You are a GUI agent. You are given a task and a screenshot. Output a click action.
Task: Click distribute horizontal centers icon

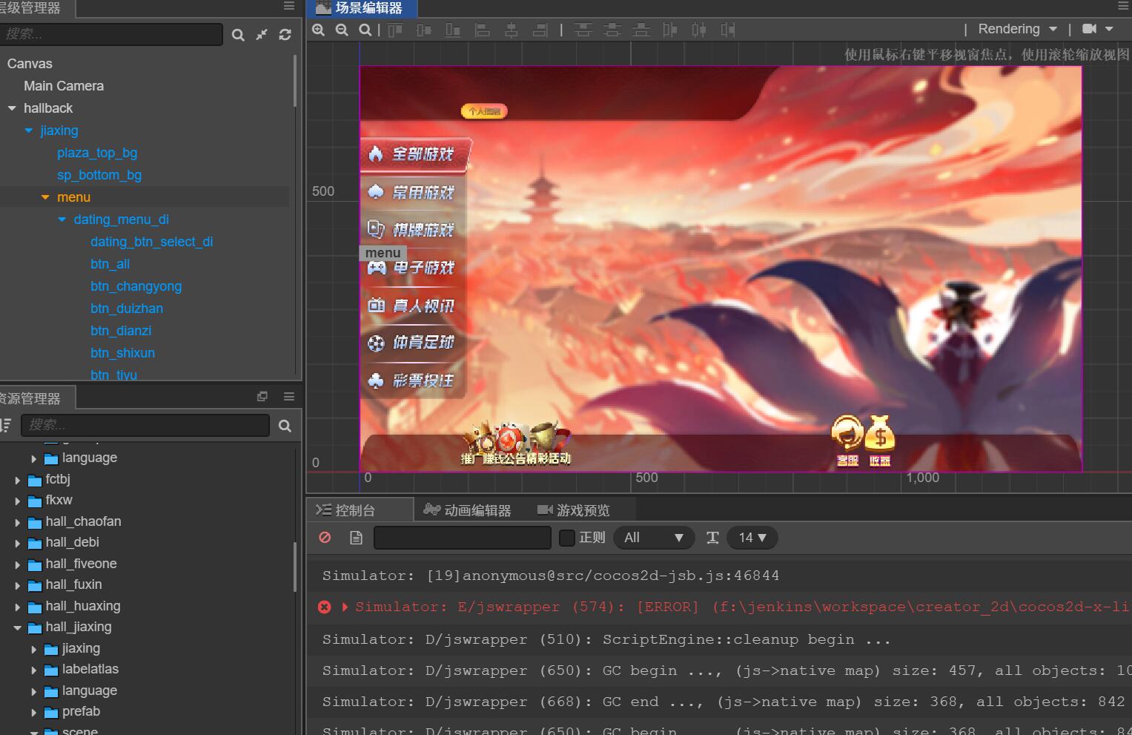699,30
